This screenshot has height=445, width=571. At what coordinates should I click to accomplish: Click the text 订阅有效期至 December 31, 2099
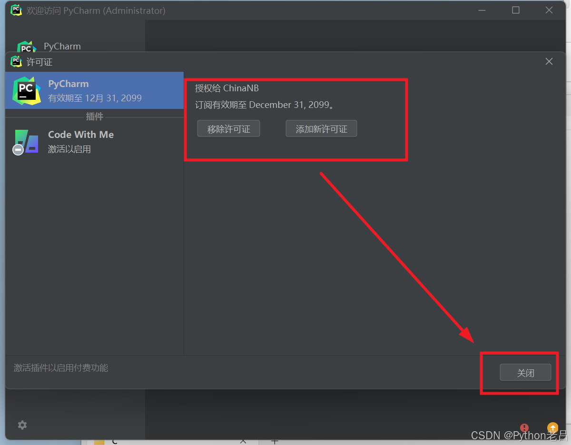(265, 105)
